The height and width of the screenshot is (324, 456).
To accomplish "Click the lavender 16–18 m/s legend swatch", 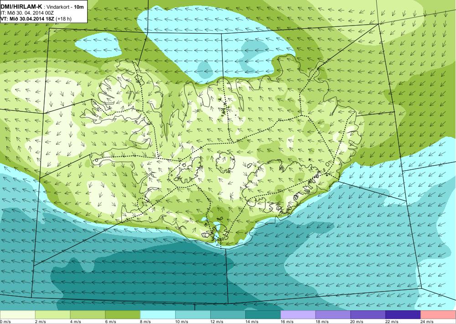I will [298, 315].
